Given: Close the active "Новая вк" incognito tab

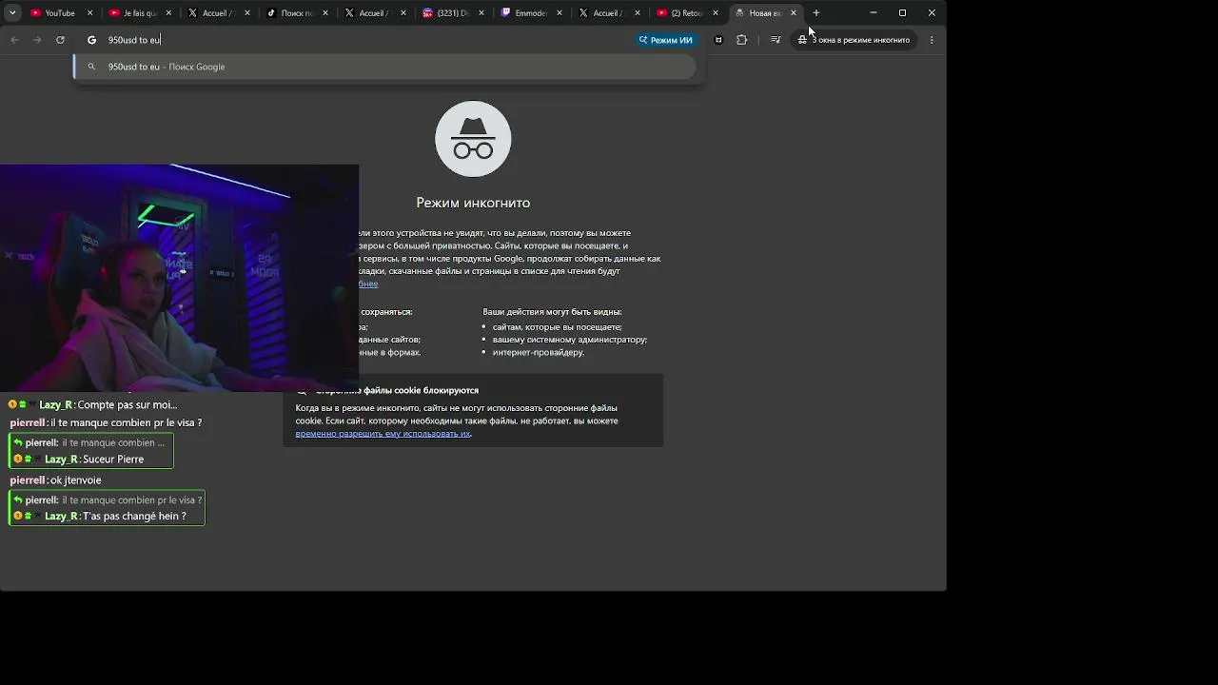Looking at the screenshot, I should click(794, 13).
